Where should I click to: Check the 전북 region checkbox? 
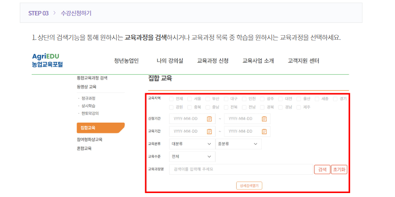(x=226, y=107)
